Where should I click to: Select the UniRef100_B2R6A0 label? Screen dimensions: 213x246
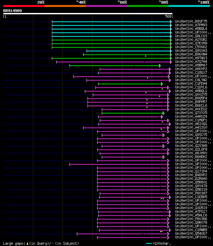coord(191,179)
